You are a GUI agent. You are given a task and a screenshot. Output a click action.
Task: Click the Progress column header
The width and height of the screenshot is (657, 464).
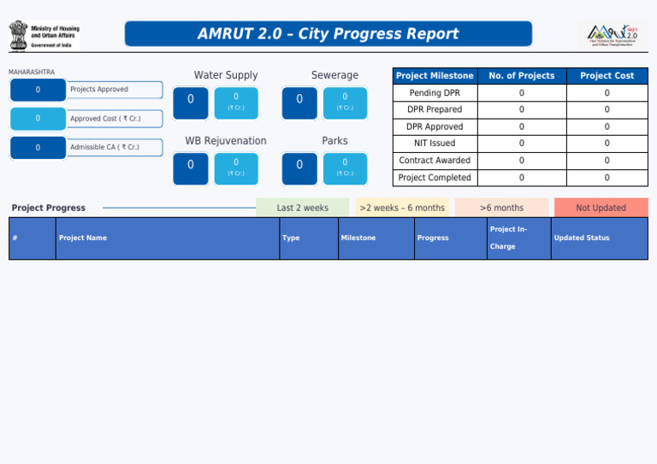coord(451,238)
